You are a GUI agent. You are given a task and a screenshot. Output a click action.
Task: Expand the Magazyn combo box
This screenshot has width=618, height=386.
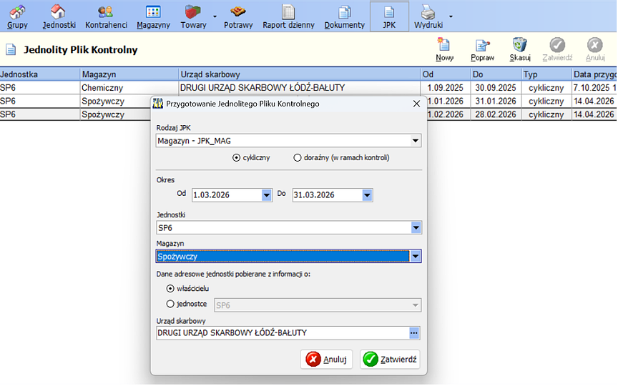coord(416,257)
